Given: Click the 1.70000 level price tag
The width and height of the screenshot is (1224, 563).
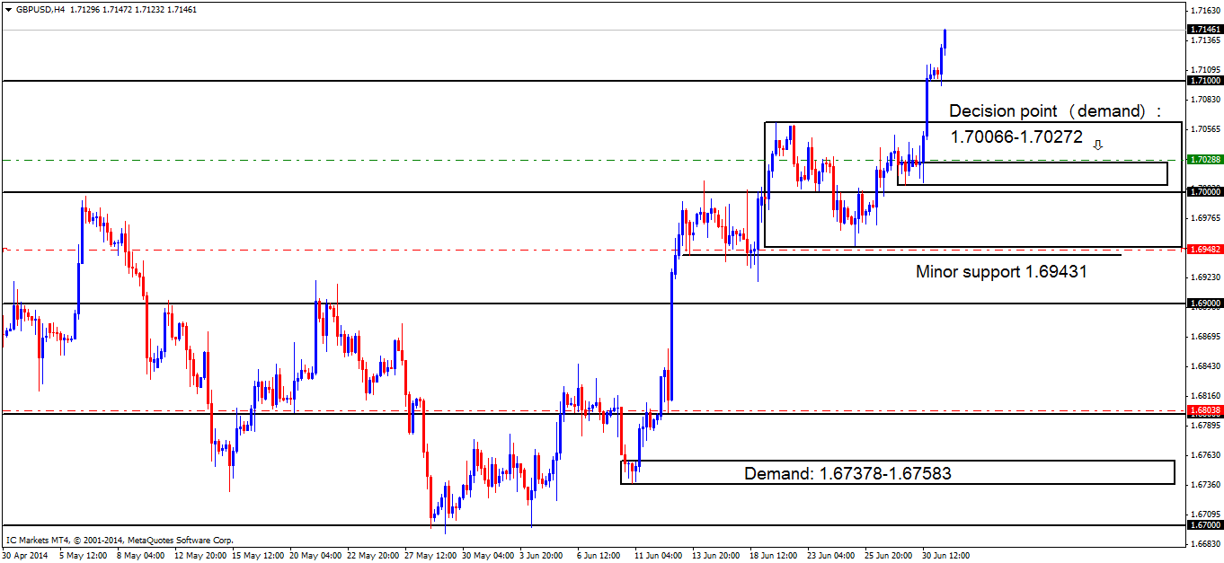Looking at the screenshot, I should [1204, 191].
